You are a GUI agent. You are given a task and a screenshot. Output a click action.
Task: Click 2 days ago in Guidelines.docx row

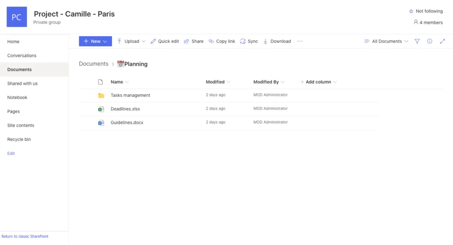tap(215, 122)
